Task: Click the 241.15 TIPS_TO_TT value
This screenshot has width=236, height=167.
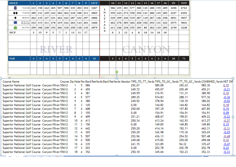Action: [135, 144]
